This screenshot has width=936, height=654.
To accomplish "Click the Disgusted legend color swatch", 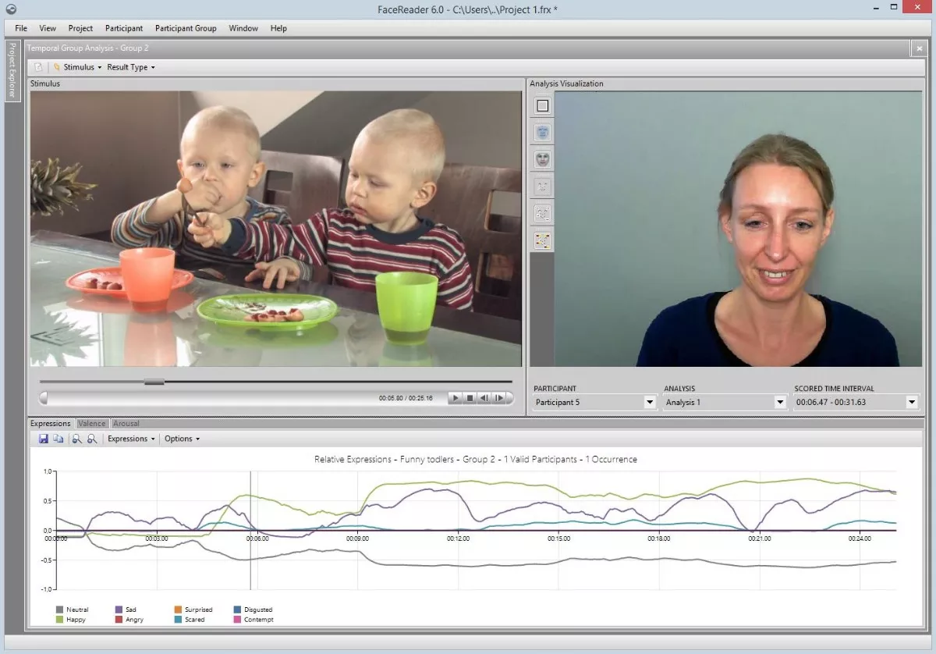I will pos(237,610).
